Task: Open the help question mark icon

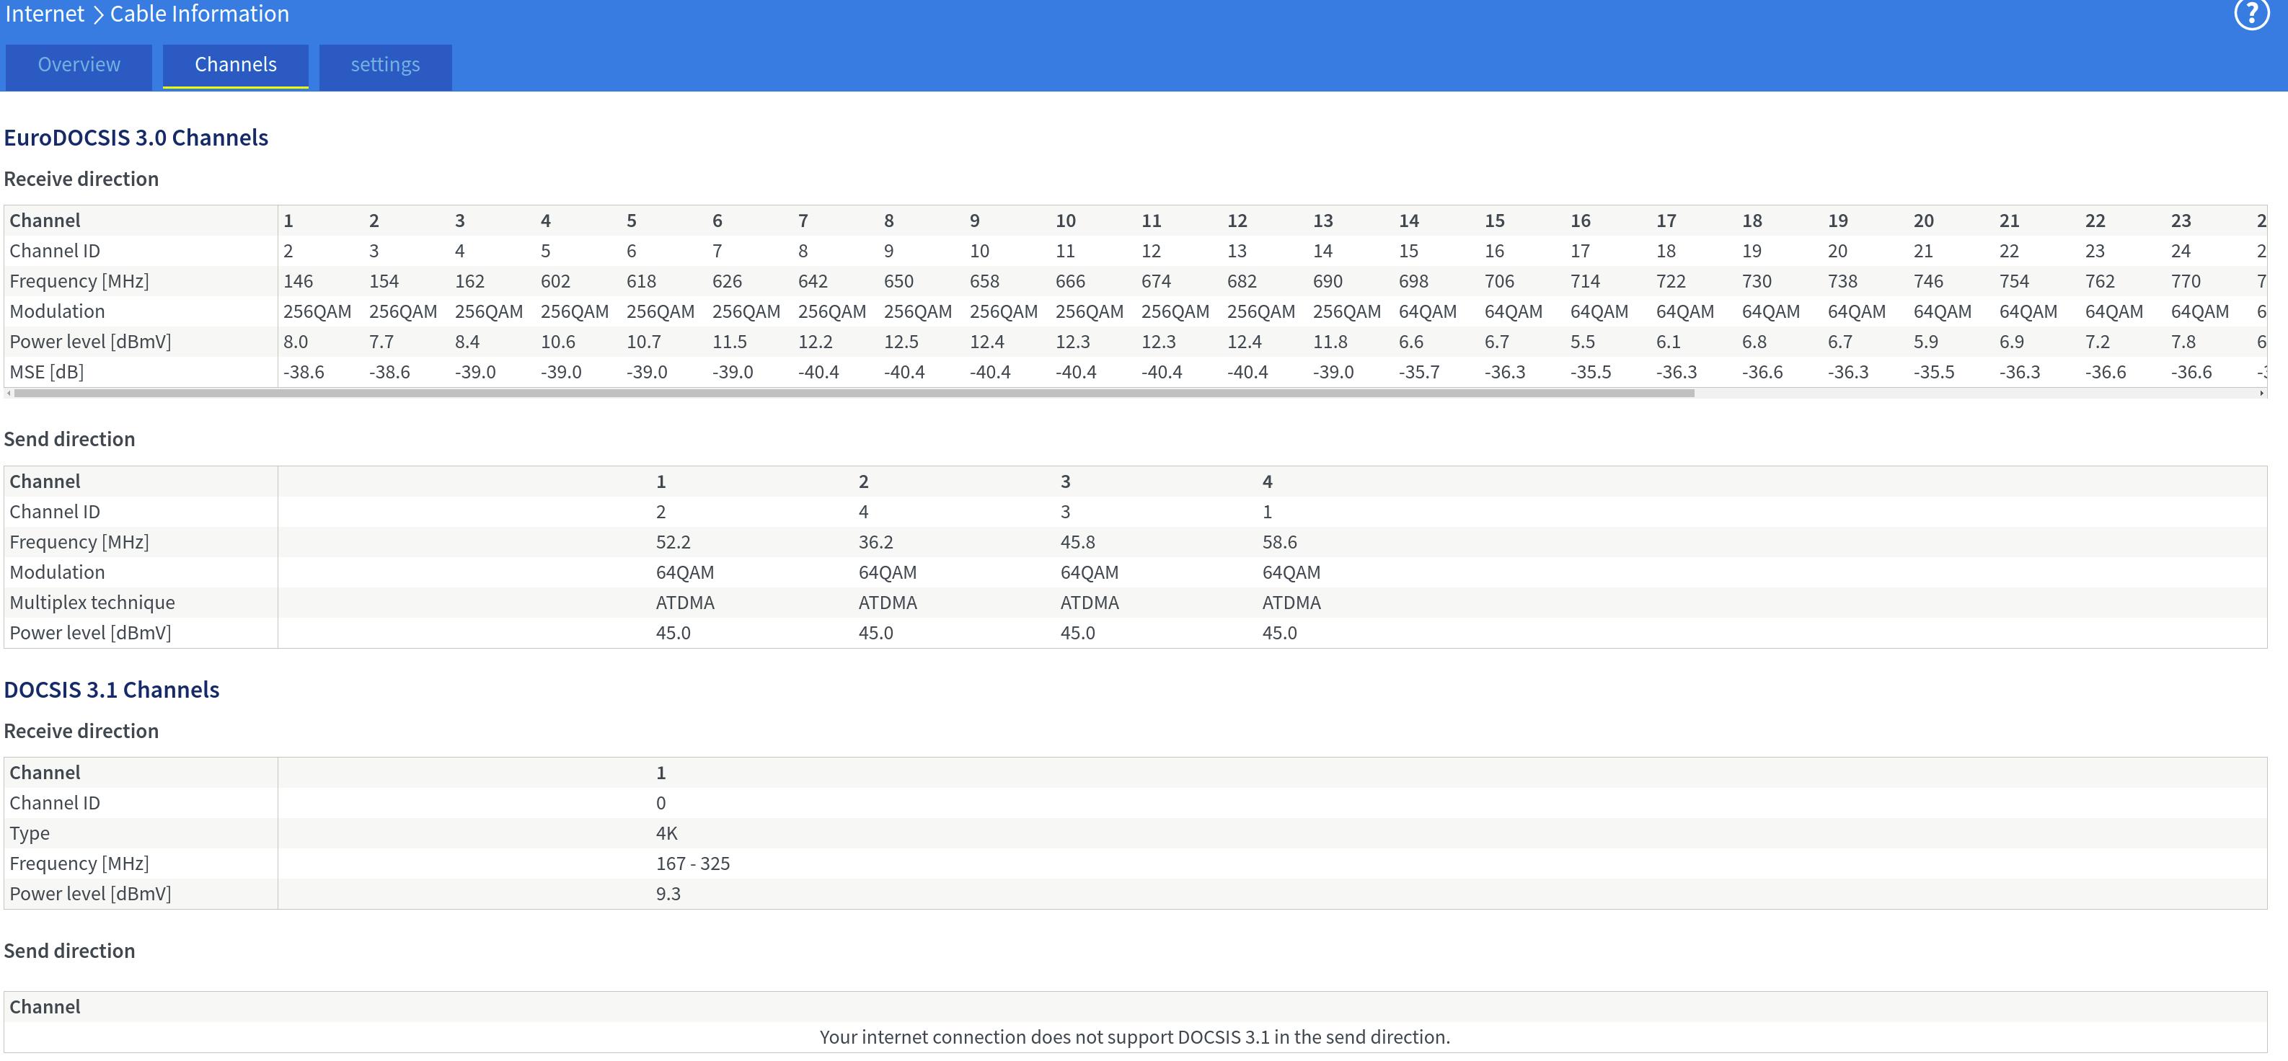Action: point(2251,14)
